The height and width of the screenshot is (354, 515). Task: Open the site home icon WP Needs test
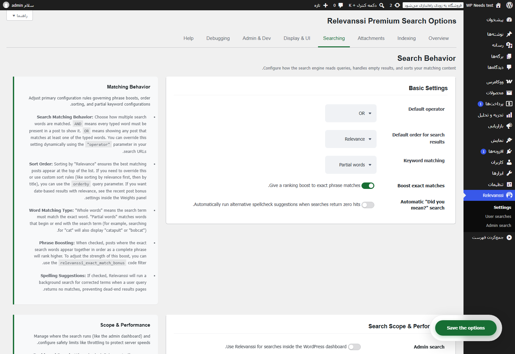coord(498,5)
